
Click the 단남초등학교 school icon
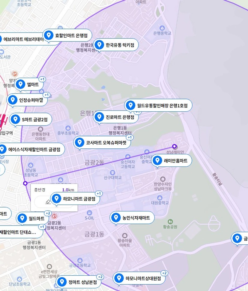(x=19, y=279)
